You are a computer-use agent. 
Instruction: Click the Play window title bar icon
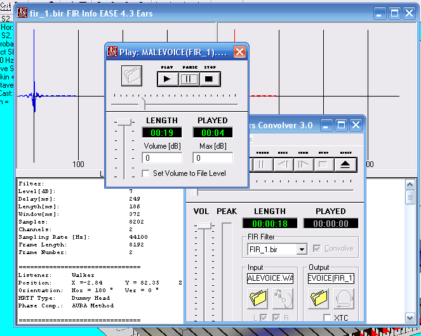pos(112,51)
